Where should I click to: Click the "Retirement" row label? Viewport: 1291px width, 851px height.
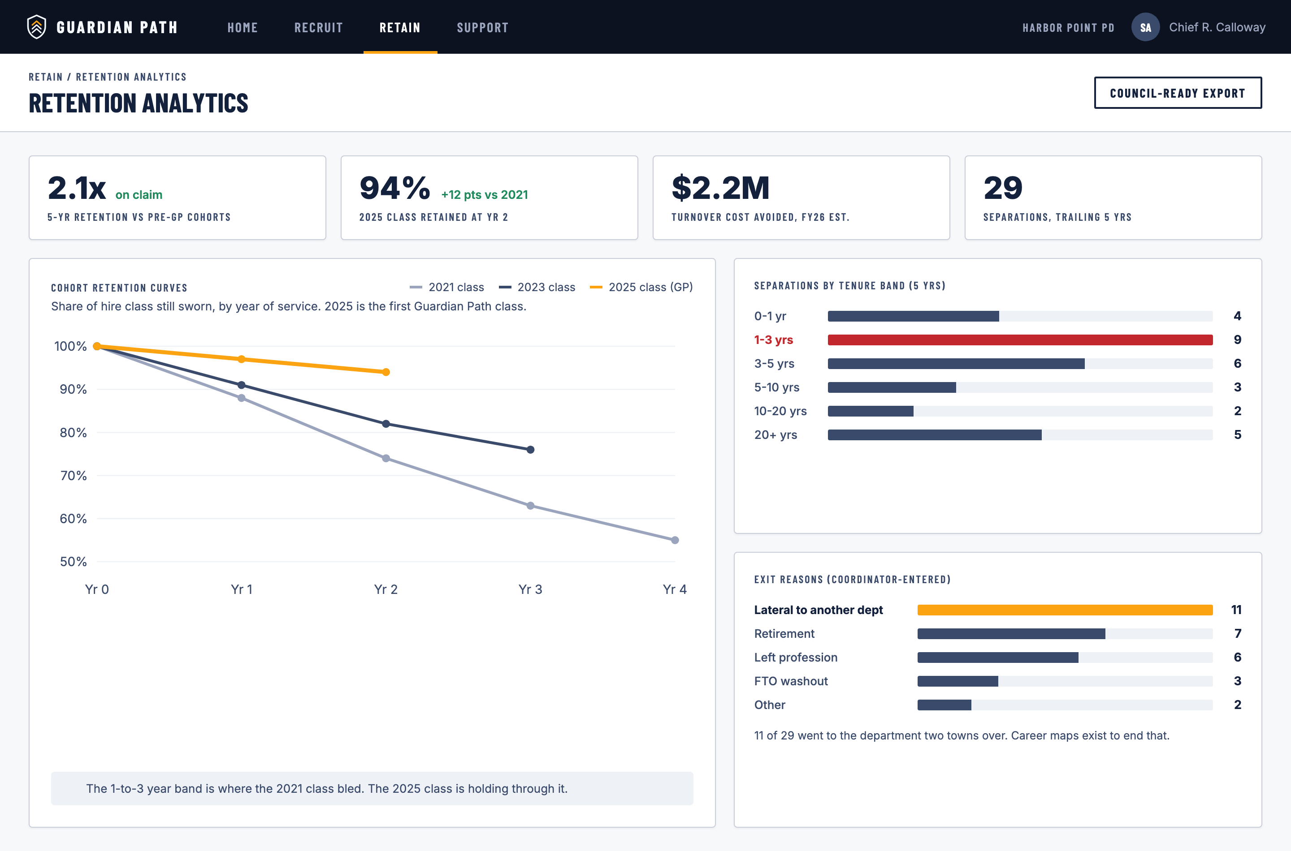pos(784,634)
